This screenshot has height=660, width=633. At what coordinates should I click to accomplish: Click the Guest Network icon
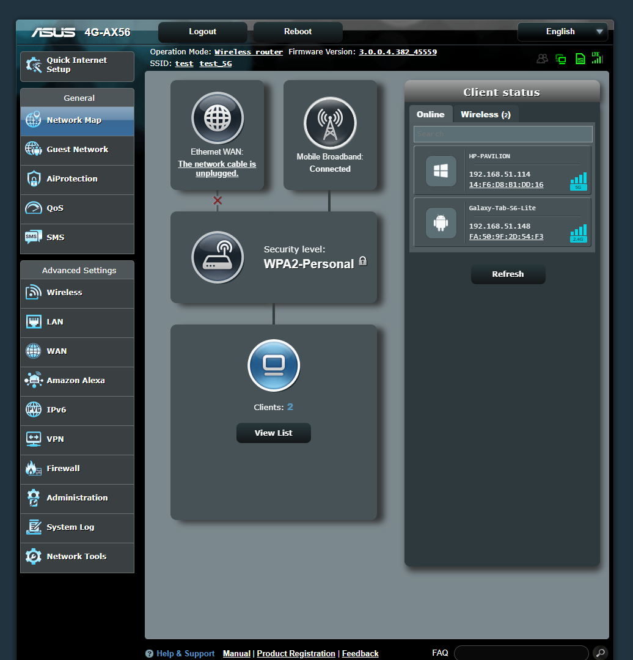pyautogui.click(x=33, y=149)
